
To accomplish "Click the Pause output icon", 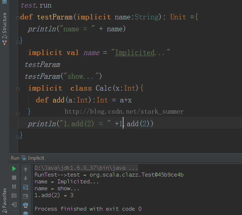I will [14, 187].
